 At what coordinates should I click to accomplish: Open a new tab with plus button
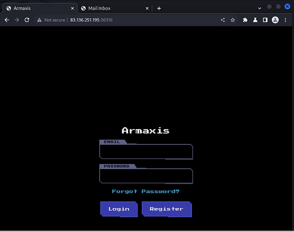[159, 8]
